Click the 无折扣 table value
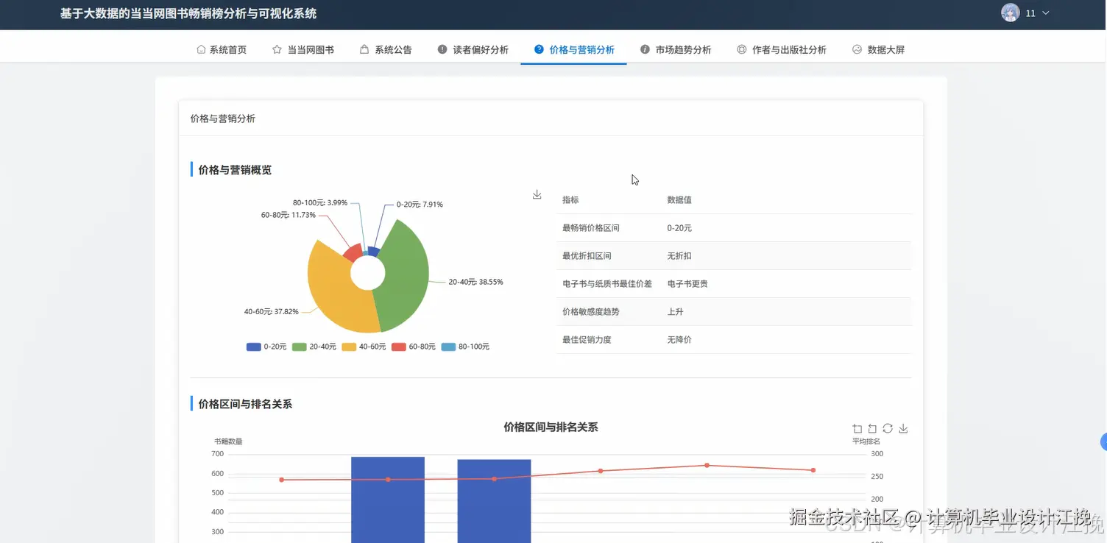This screenshot has height=543, width=1107. [x=679, y=256]
